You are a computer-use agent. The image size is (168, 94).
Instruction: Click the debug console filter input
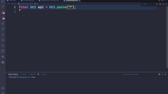tap(139, 74)
